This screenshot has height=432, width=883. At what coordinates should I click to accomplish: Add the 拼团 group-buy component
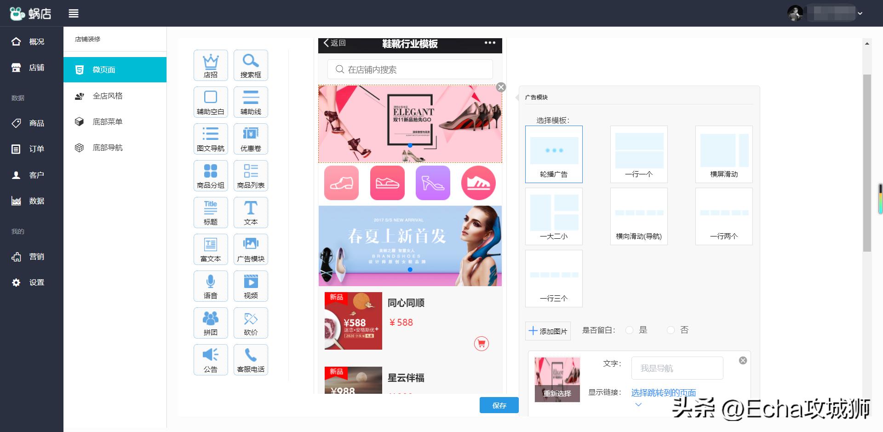pos(211,323)
